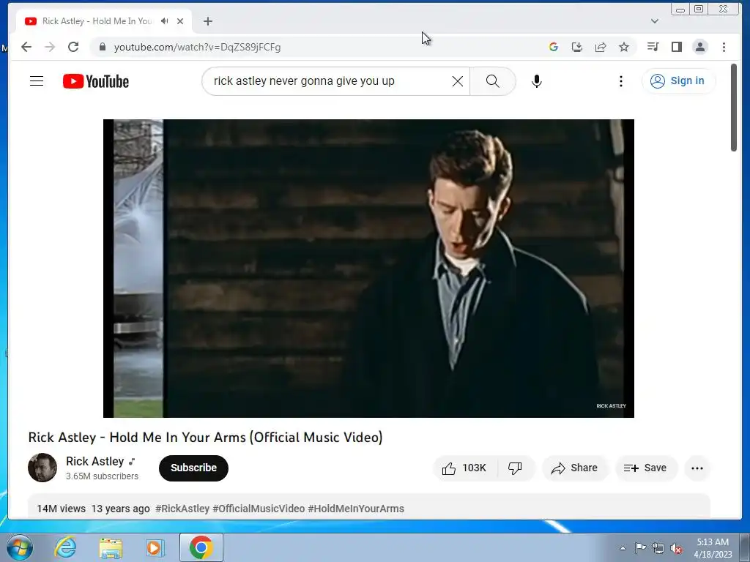Viewport: 750px width, 562px height.
Task: Like the video with thumbs up
Action: 464,468
